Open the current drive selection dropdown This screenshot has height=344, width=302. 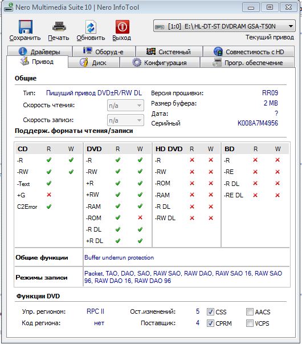point(225,26)
